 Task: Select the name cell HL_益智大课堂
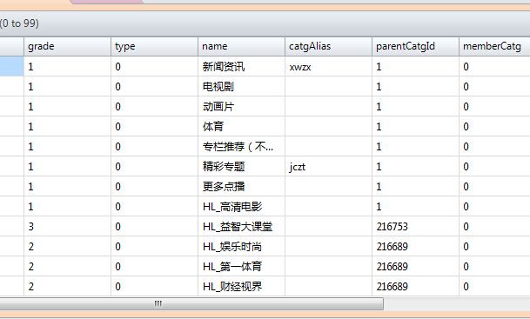(x=241, y=226)
